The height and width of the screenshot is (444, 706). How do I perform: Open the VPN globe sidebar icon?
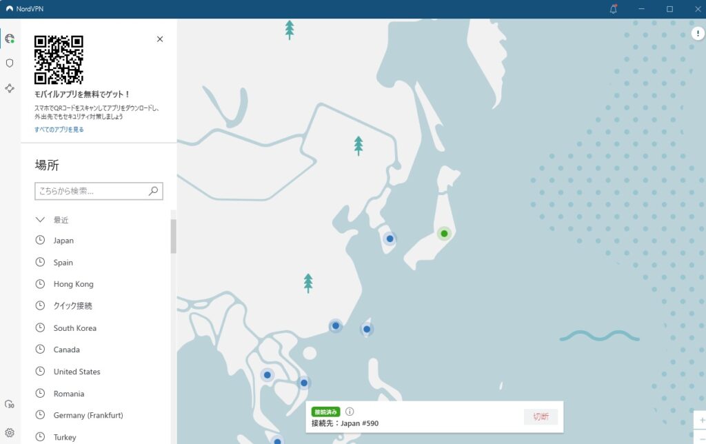tap(10, 39)
